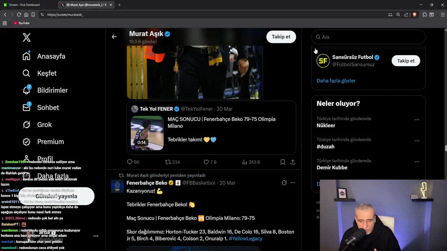
Task: Open a new browser tab
Action: 119,5
